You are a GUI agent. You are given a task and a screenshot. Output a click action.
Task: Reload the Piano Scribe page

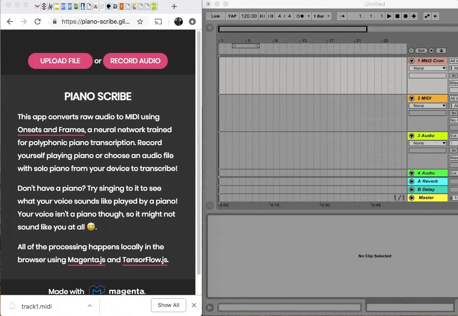click(38, 22)
